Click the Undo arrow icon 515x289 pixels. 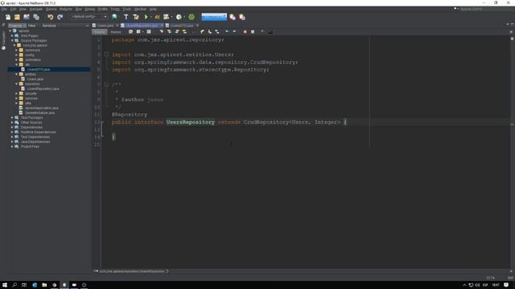[50, 17]
